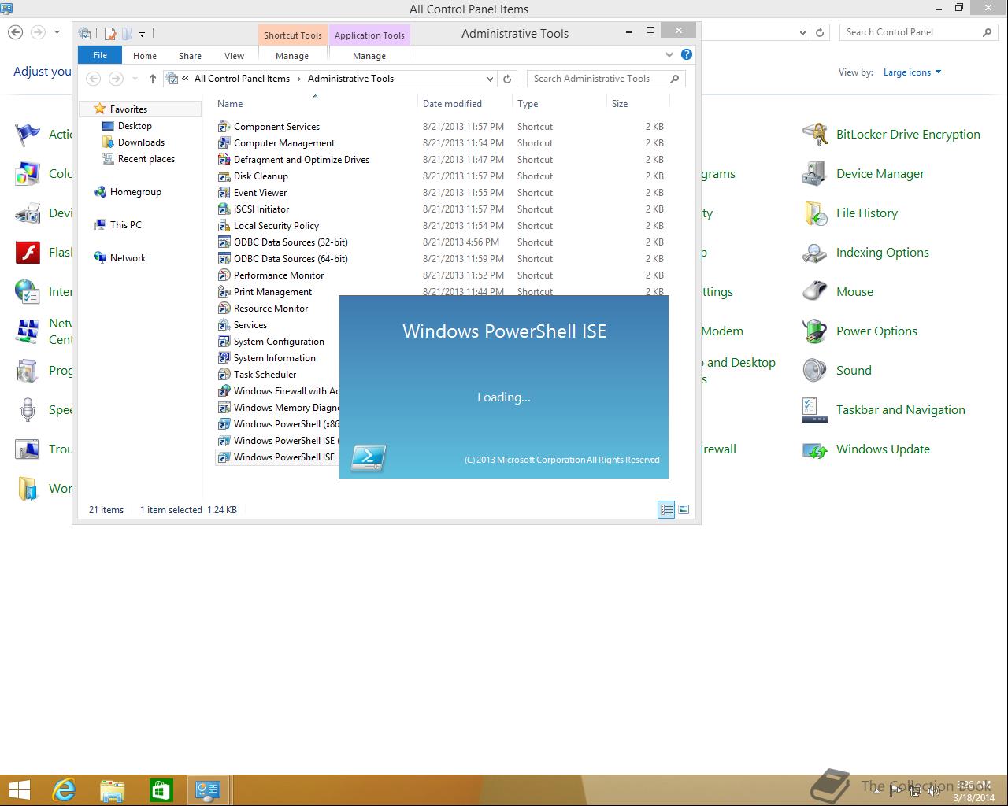Image resolution: width=1008 pixels, height=806 pixels.
Task: Select Windows Memory Diagnostic icon
Action: [x=224, y=408]
